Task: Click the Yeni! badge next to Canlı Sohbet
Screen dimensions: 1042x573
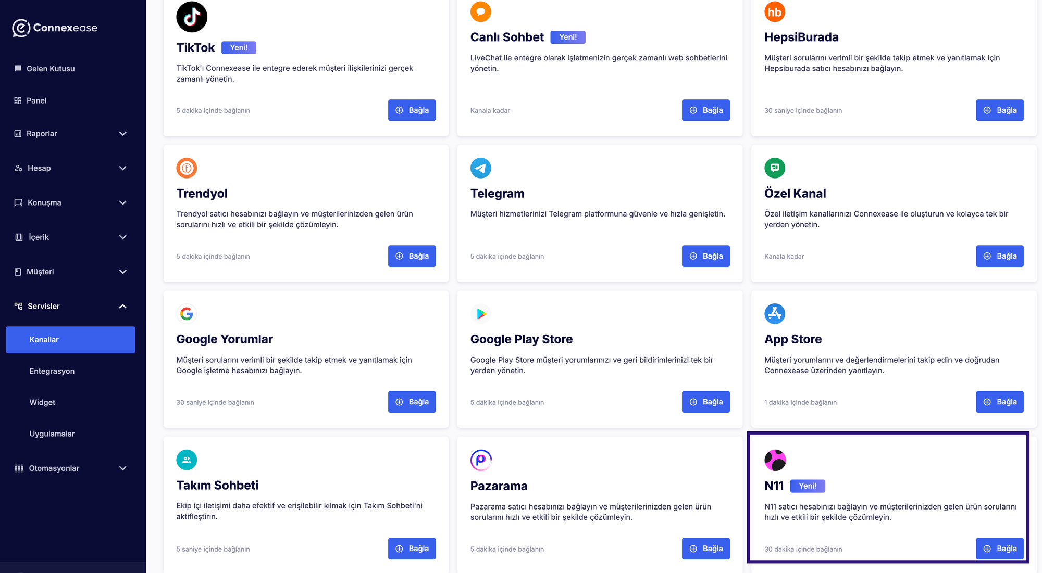Action: 567,37
